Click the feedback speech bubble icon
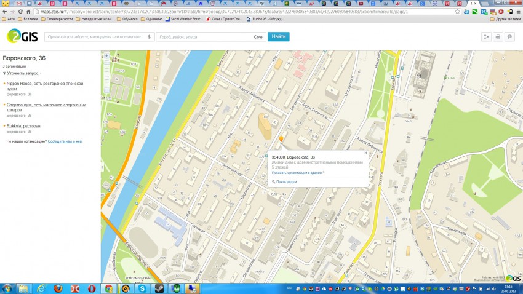 pyautogui.click(x=509, y=37)
